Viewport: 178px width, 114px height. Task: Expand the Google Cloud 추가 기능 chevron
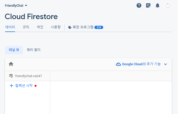click(x=166, y=64)
